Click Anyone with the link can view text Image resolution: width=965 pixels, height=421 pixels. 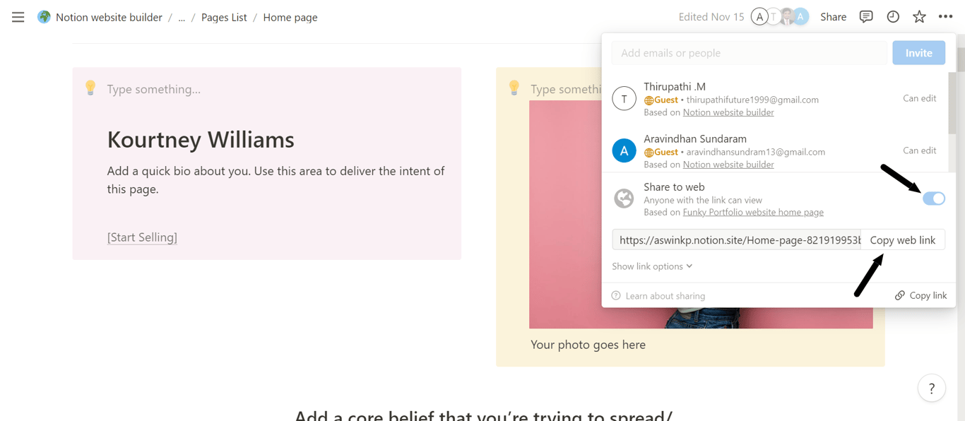click(x=703, y=200)
